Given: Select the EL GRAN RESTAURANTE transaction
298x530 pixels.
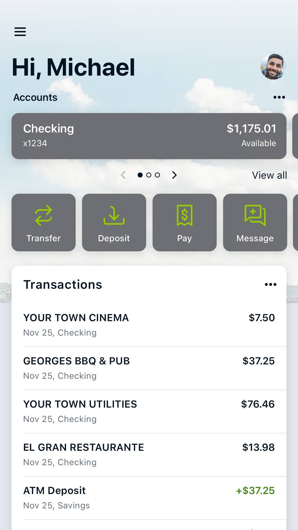Looking at the screenshot, I should (x=149, y=455).
